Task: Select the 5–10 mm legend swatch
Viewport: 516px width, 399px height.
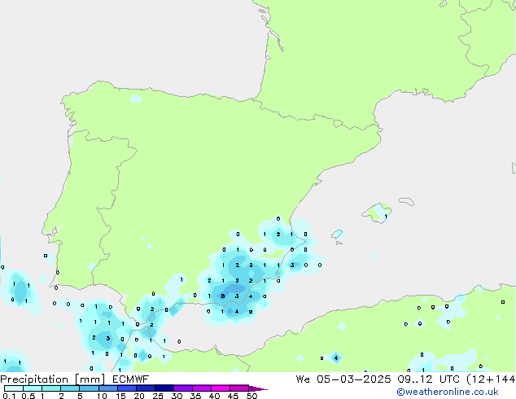Action: [x=90, y=388]
